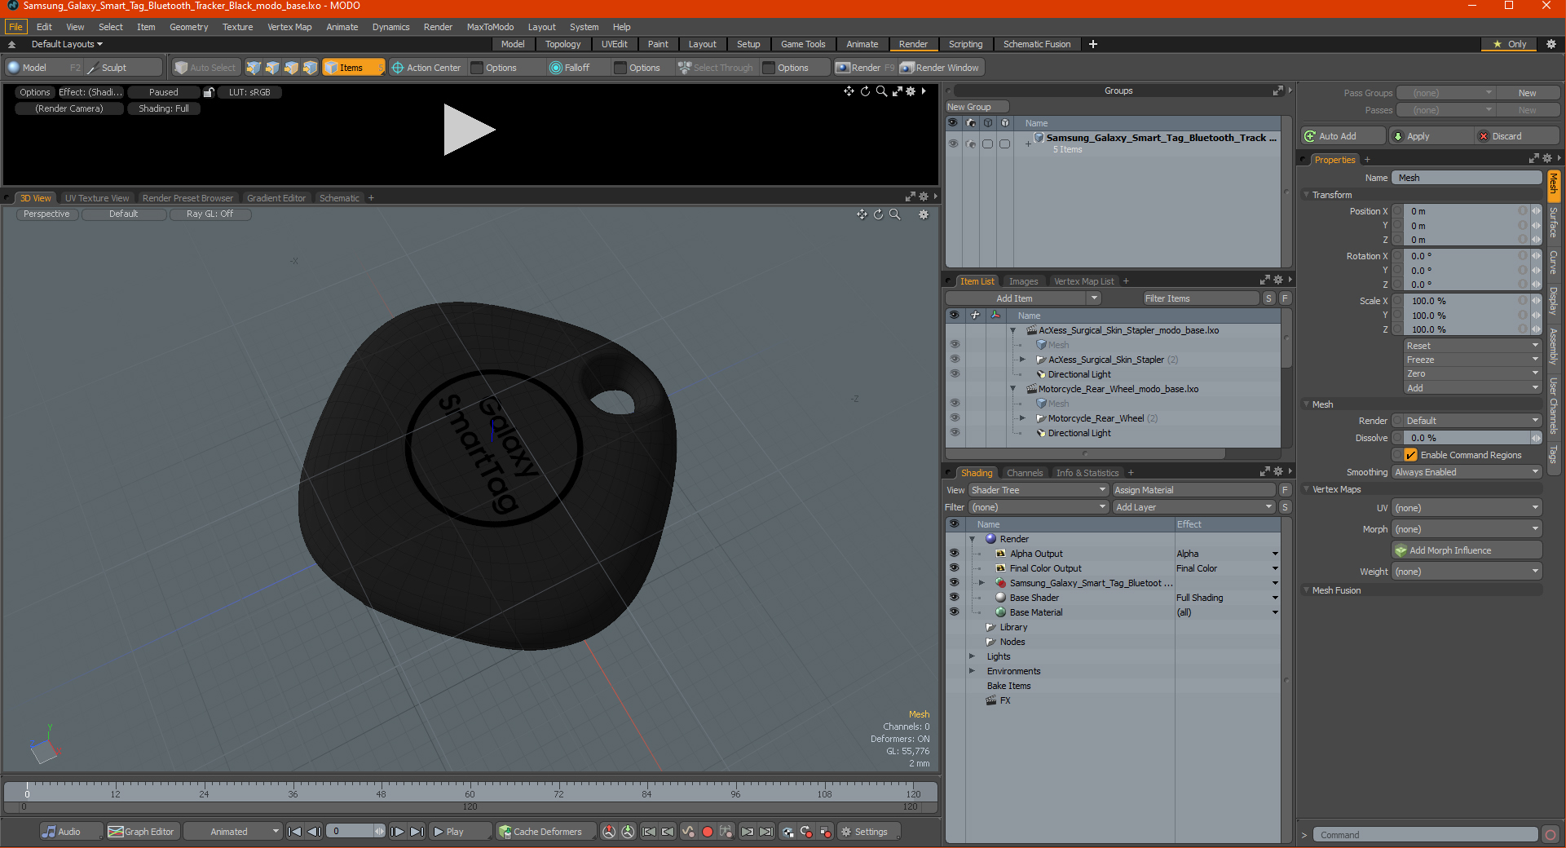Start preview render with the play triangle

tap(469, 130)
